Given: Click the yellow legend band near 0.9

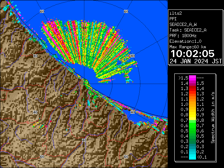Looking at the screenshot, I should pyautogui.click(x=192, y=115).
